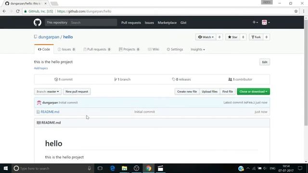Open the clapperboard video app in taskbar
Screen dimensions: 308x173
pos(160,168)
